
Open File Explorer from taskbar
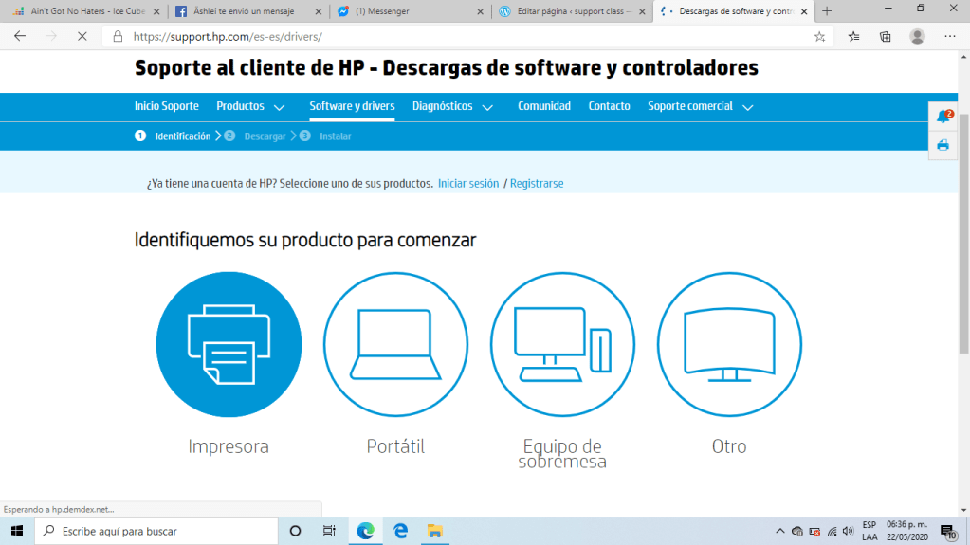[x=434, y=531]
